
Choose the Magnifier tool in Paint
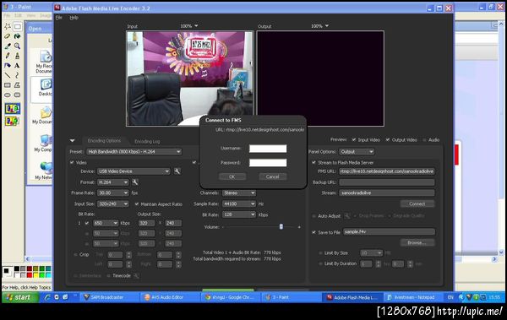[17, 46]
